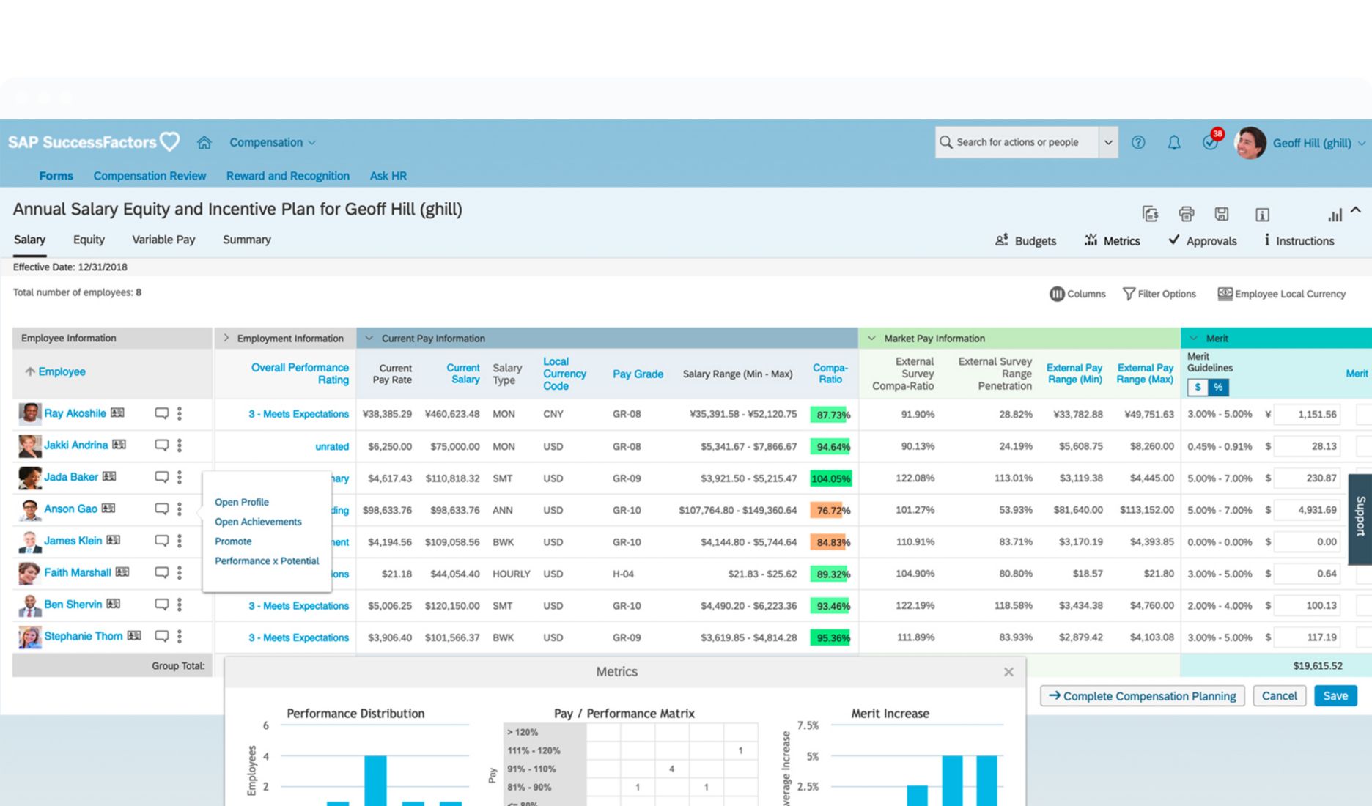Choose Promote from the context menu
1372x806 pixels.
pyautogui.click(x=233, y=541)
